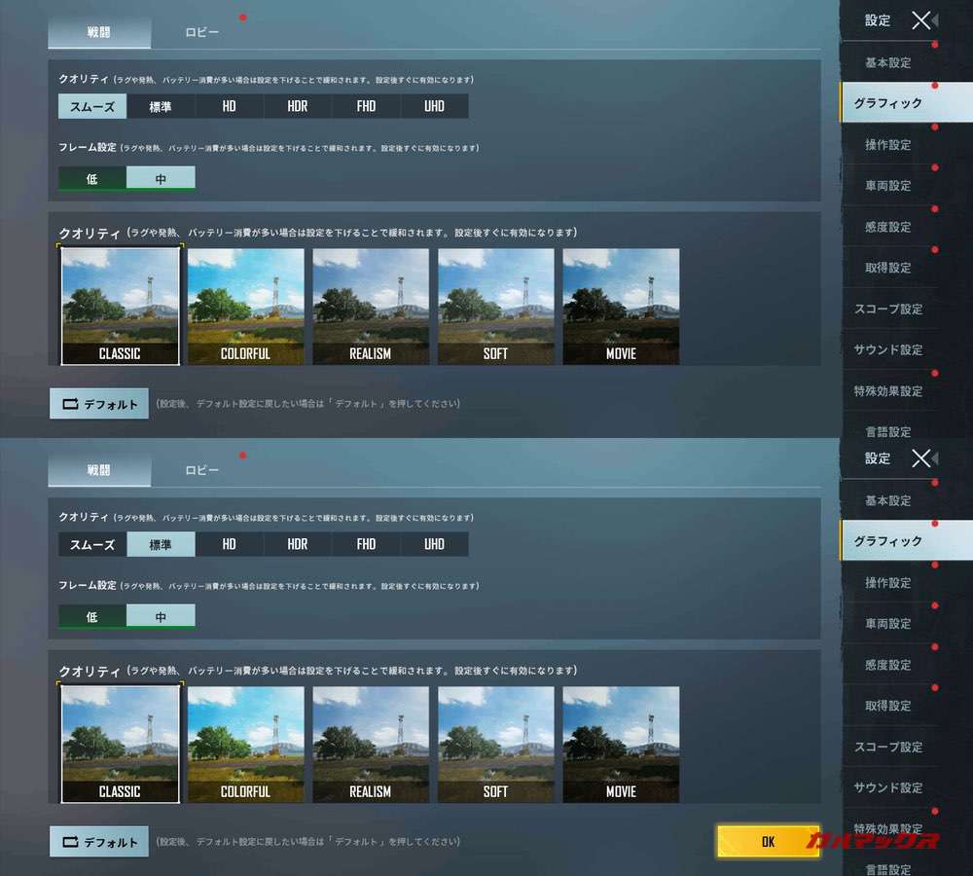Open 感度設定 in the lower sidebar

[x=887, y=665]
